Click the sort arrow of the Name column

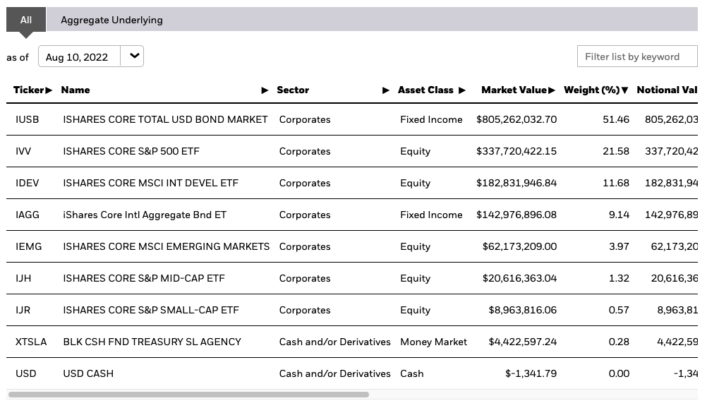265,90
